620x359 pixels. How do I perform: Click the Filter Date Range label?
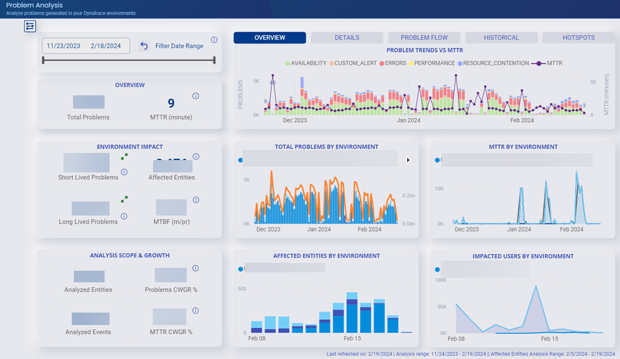[179, 46]
